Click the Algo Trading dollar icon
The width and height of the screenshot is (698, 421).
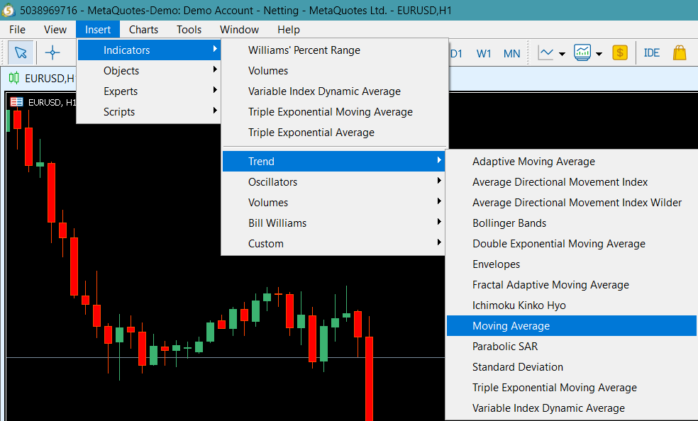click(619, 52)
